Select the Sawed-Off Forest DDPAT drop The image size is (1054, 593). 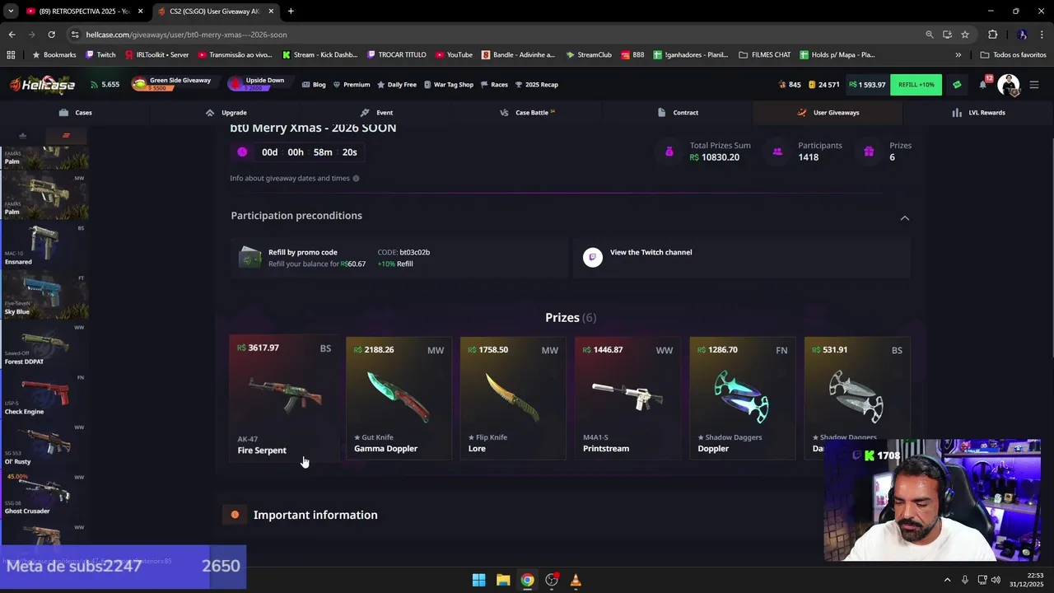(x=44, y=345)
